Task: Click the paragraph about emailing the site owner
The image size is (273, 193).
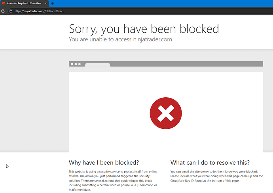Action: click(216, 176)
